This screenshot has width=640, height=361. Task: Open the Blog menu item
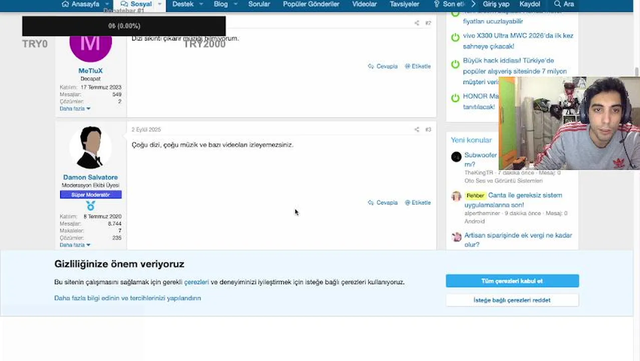pyautogui.click(x=220, y=4)
